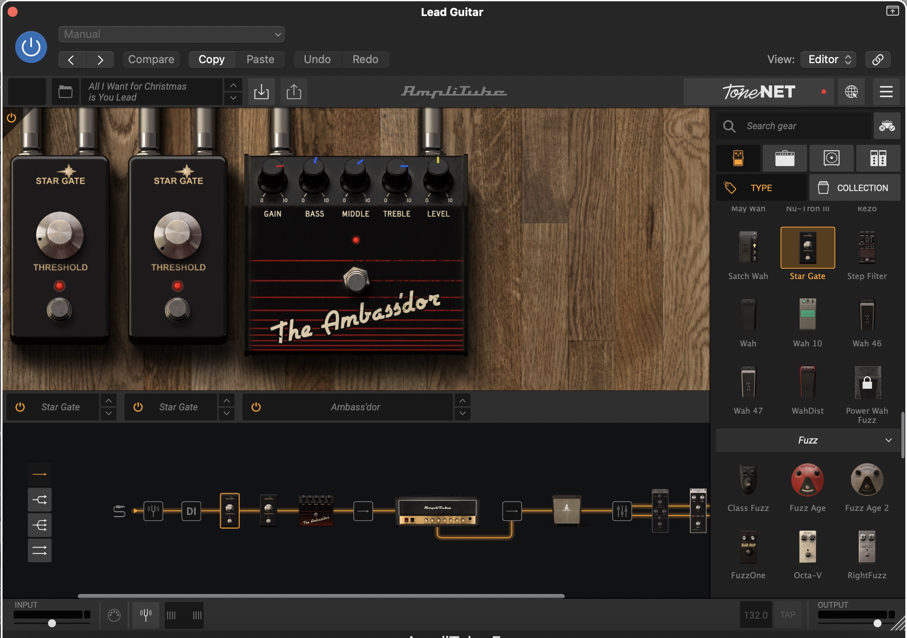Image resolution: width=907 pixels, height=638 pixels.
Task: Click the tuner block in signal chain
Action: coord(153,511)
